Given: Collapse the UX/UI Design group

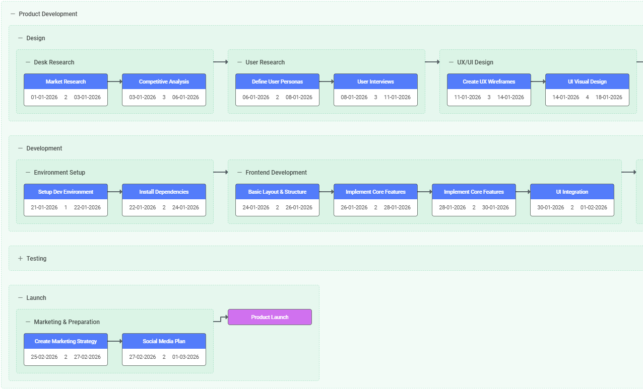Looking at the screenshot, I should pyautogui.click(x=452, y=62).
